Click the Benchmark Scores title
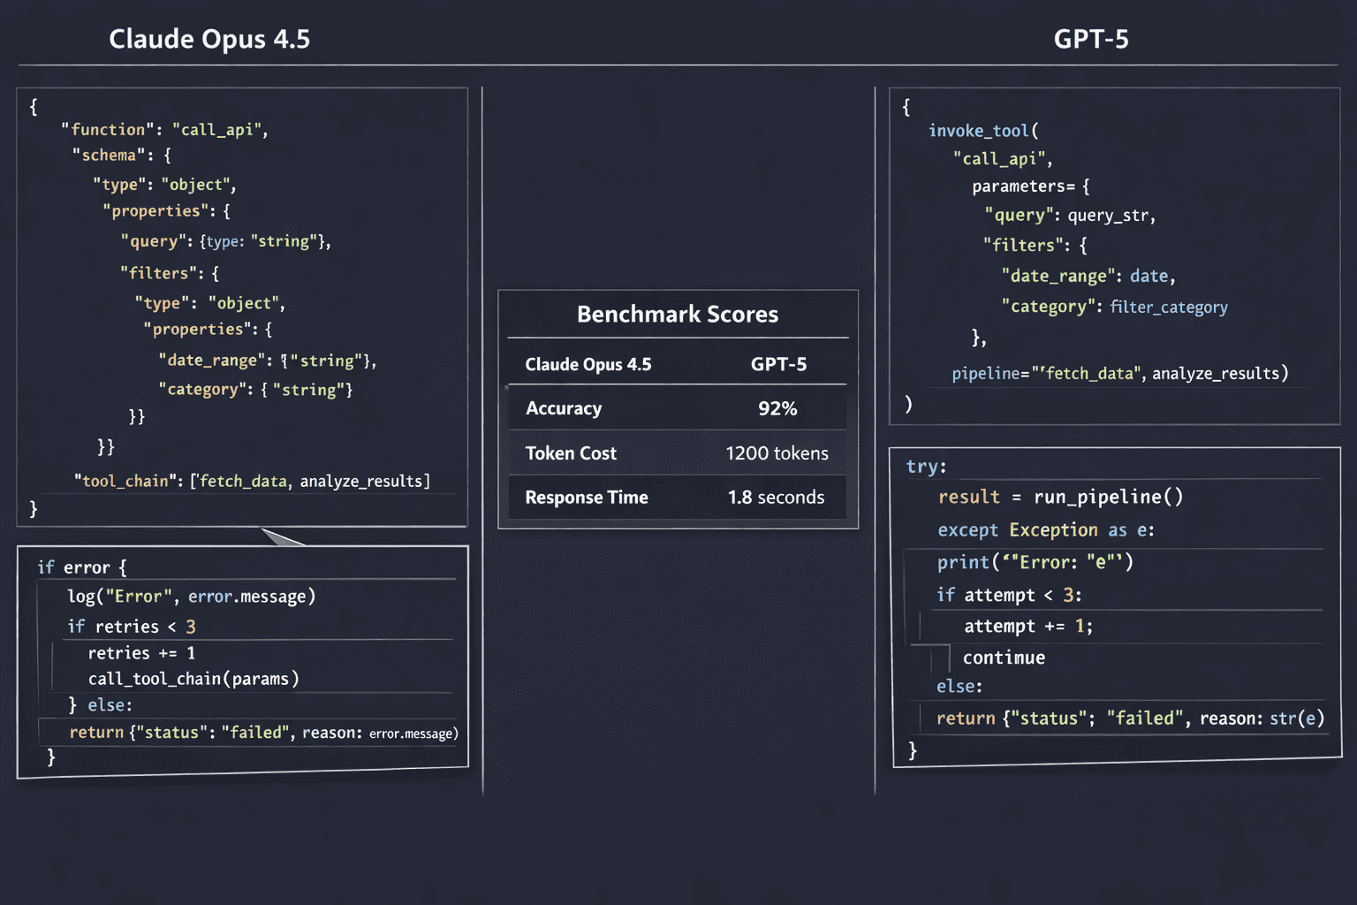Viewport: 1357px width, 905px height. pos(677,314)
